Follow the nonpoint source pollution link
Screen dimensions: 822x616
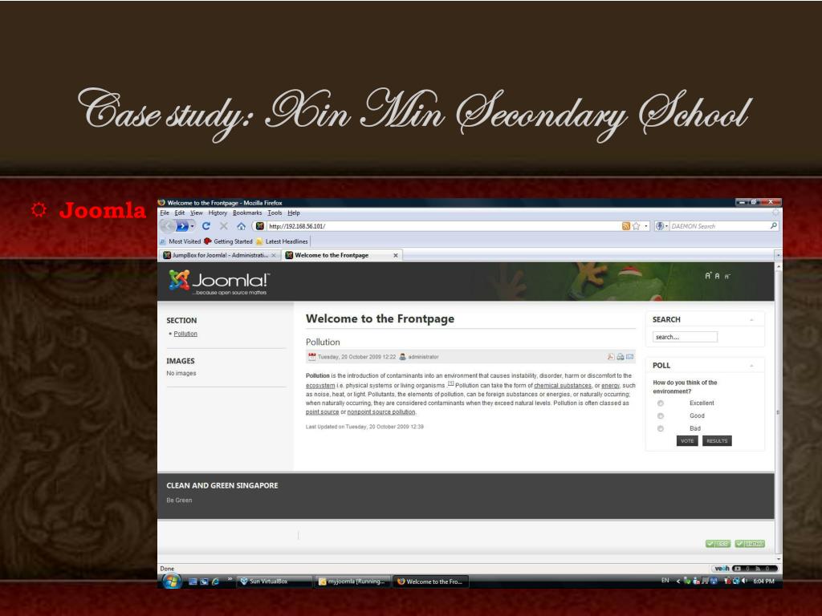point(381,412)
